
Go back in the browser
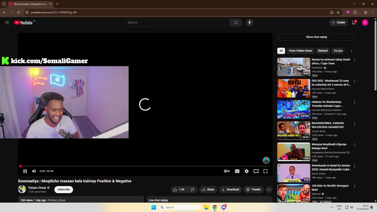point(4,12)
